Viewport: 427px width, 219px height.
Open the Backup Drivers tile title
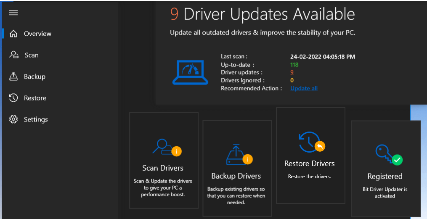236,176
